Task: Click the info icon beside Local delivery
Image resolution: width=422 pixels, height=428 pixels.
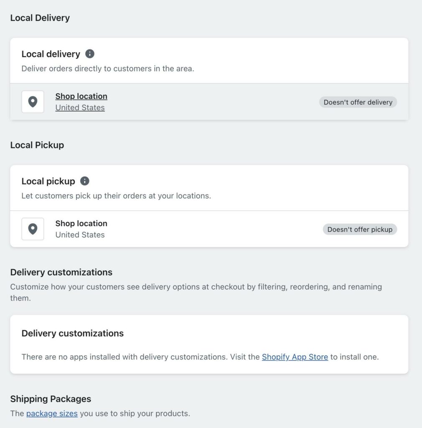Action: click(90, 54)
